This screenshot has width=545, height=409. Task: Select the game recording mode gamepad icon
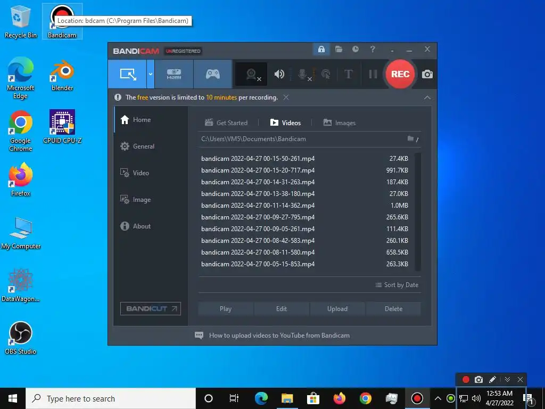pos(212,74)
